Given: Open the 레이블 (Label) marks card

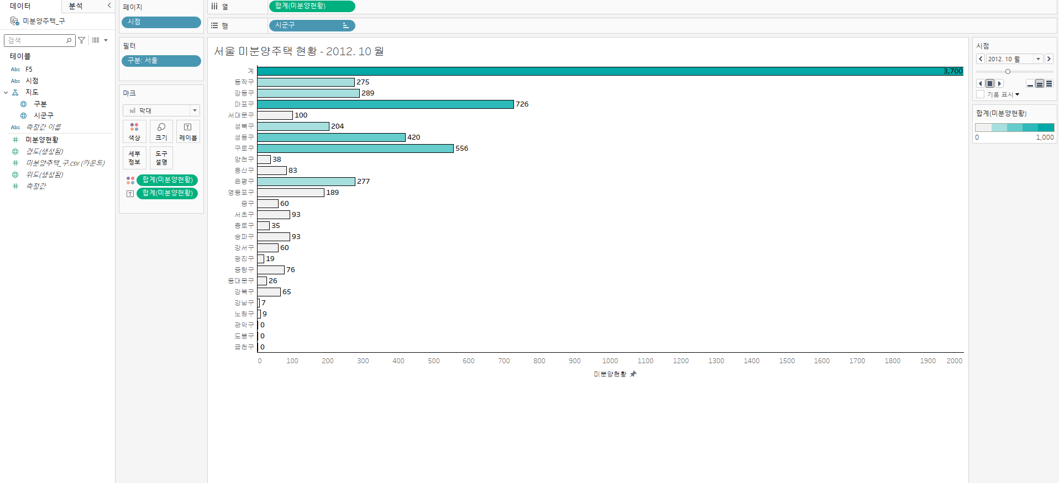Looking at the screenshot, I should pyautogui.click(x=188, y=131).
